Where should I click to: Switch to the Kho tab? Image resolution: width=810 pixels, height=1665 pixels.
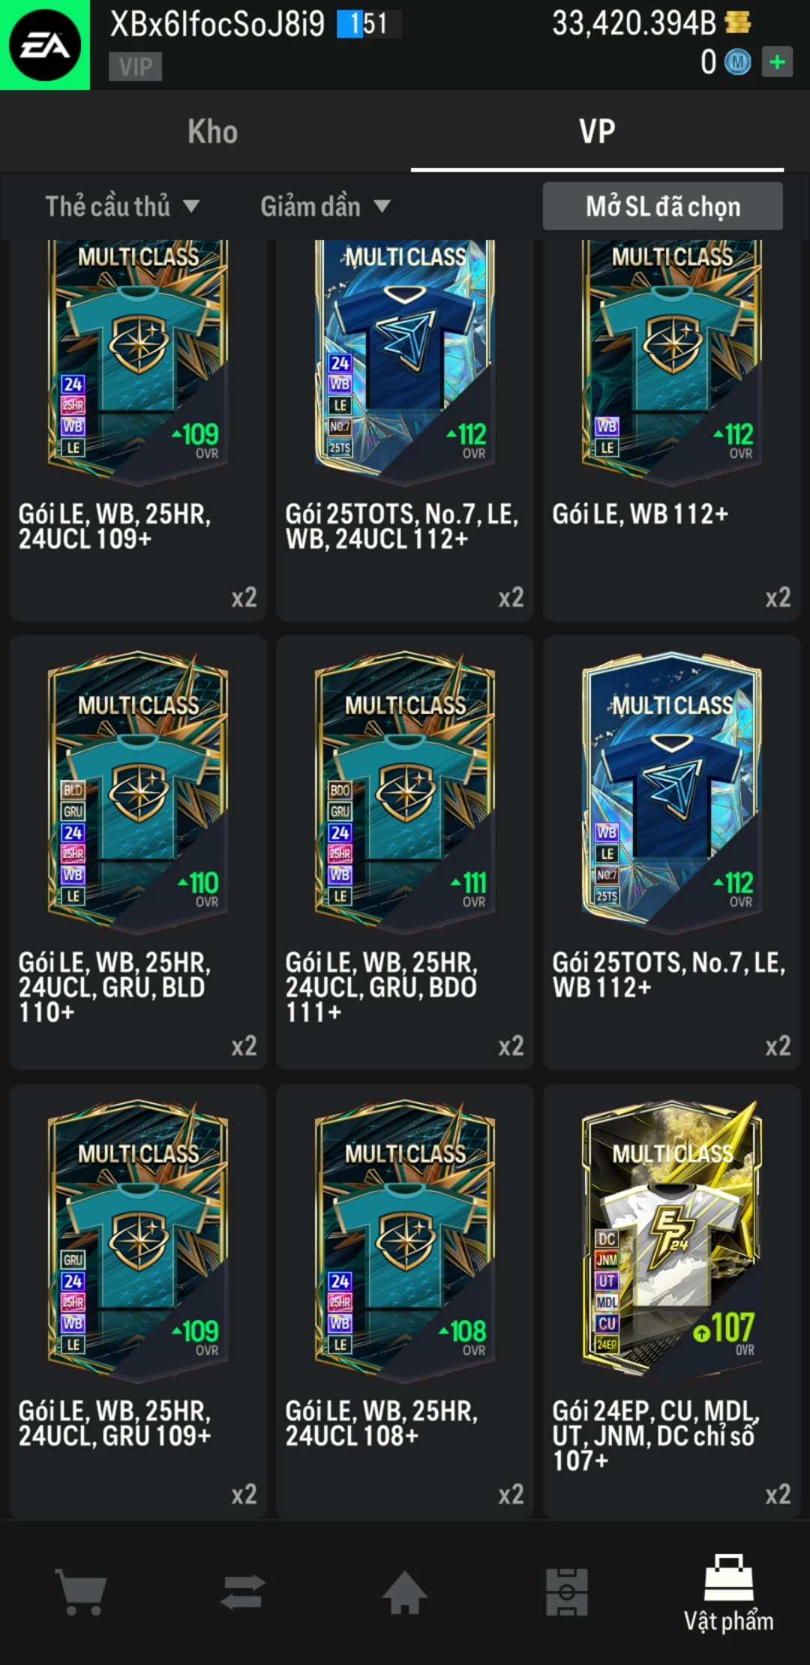212,132
